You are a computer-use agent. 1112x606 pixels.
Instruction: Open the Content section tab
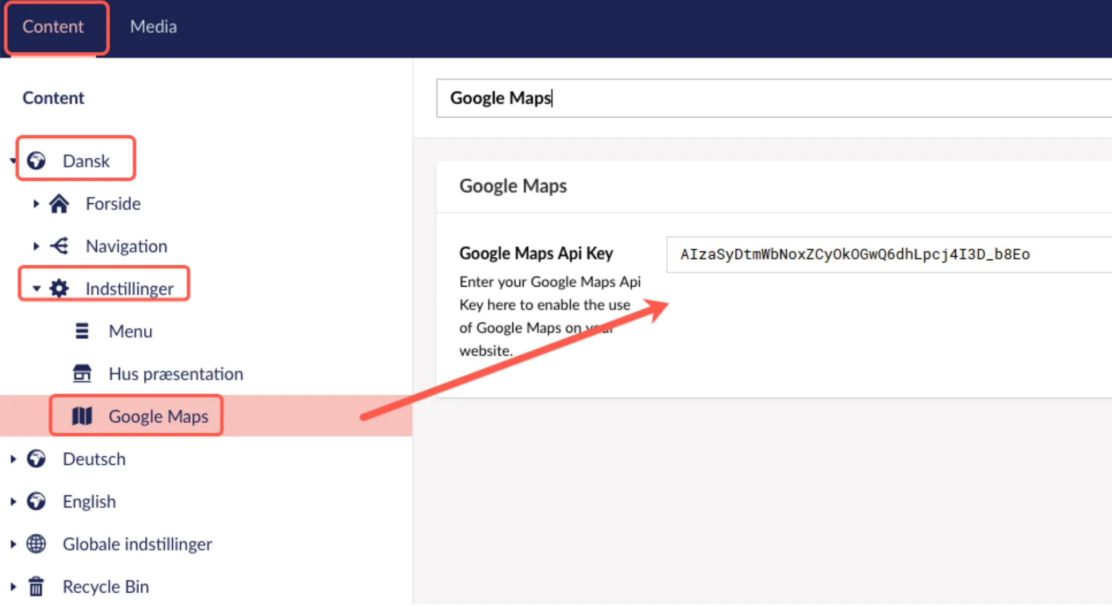[53, 26]
